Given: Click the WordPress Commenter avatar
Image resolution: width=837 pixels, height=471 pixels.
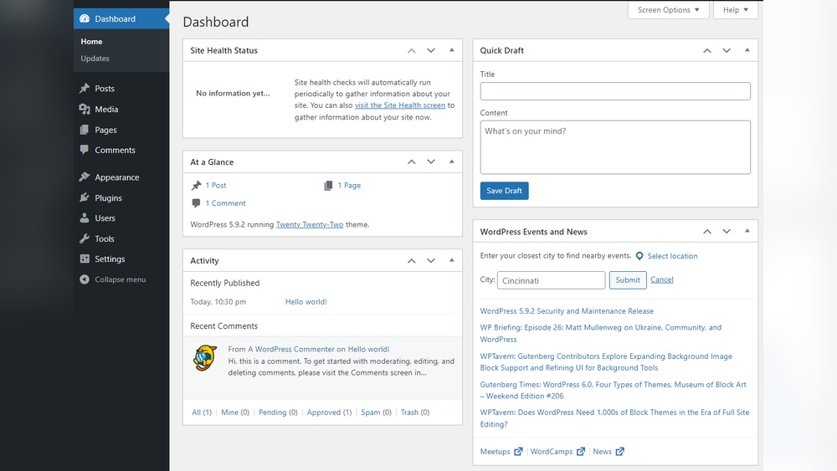Looking at the screenshot, I should (205, 358).
